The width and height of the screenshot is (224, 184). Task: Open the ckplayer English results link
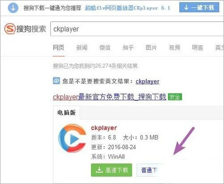pos(147,81)
